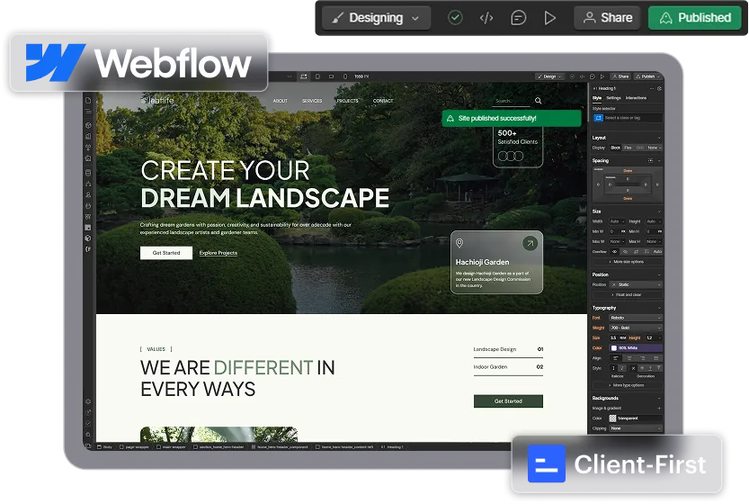Click the Explore Projects link
749x504 pixels.
pyautogui.click(x=218, y=253)
